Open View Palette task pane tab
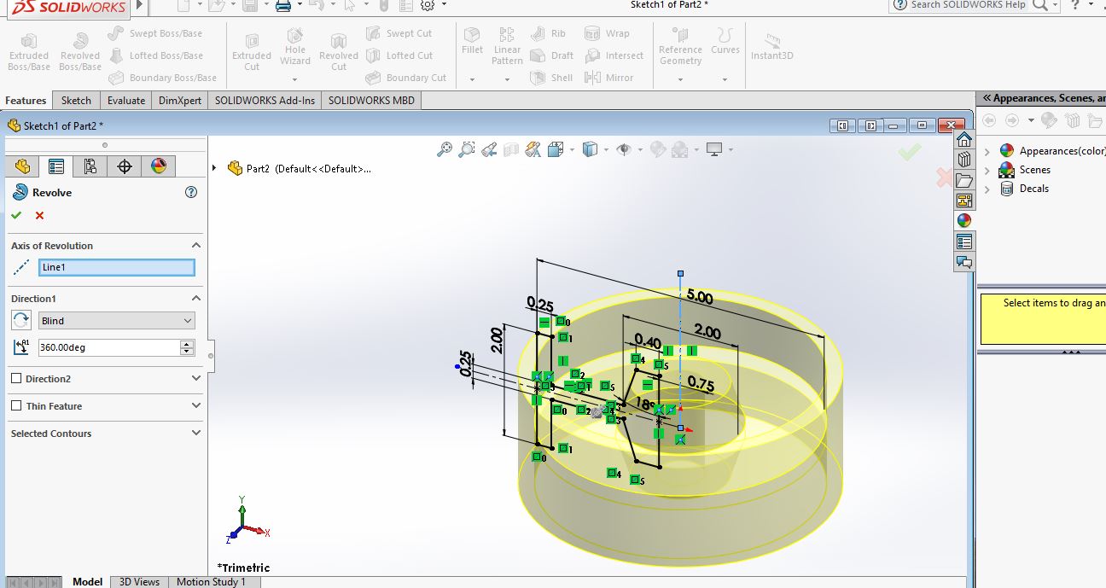 (x=964, y=201)
